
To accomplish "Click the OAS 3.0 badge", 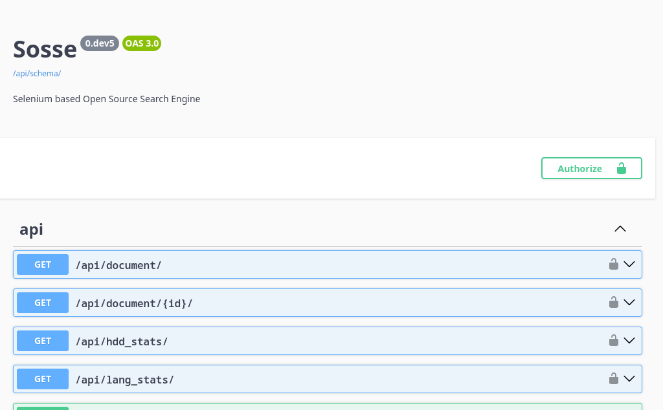I will tap(142, 43).
